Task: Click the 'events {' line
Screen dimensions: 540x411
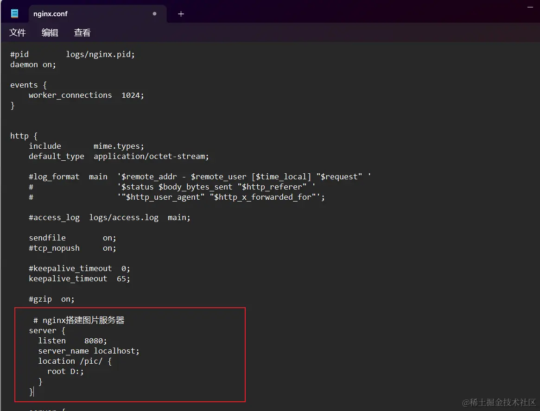Action: click(x=28, y=85)
